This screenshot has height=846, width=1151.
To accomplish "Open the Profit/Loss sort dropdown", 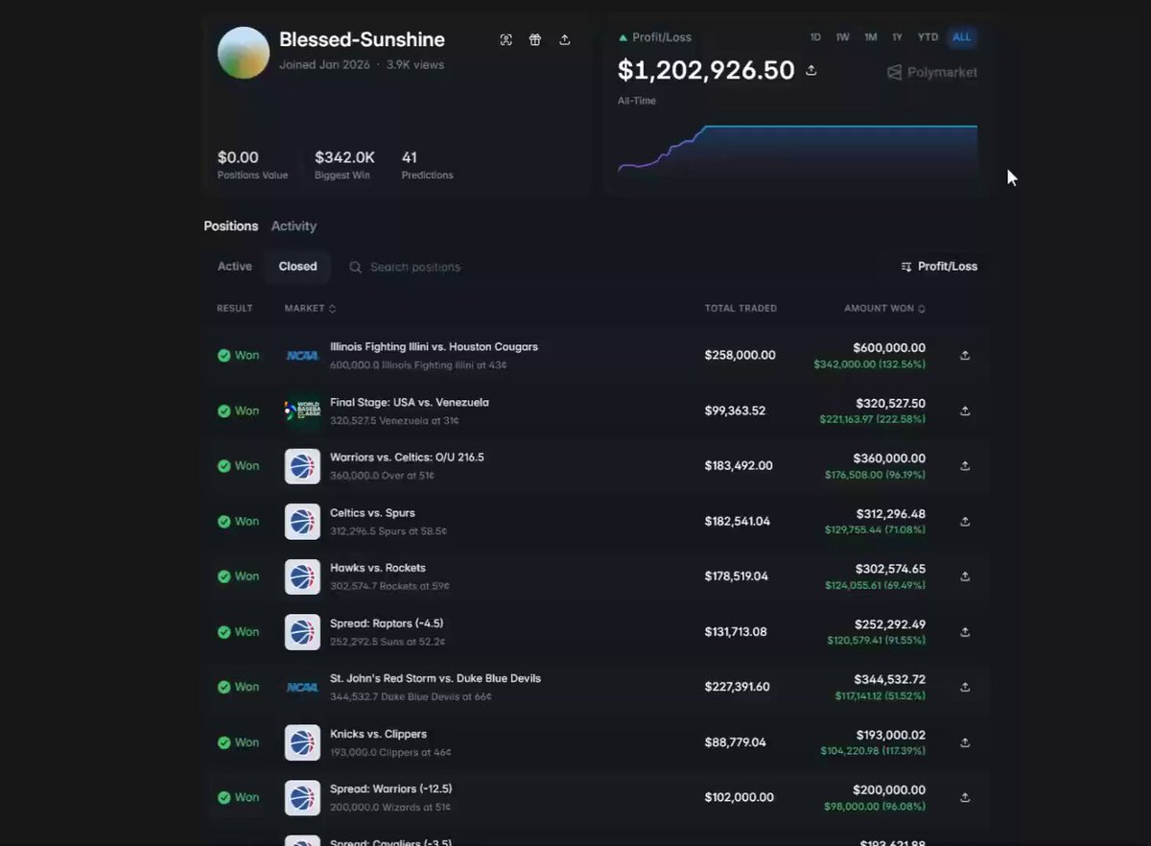I will [x=939, y=267].
